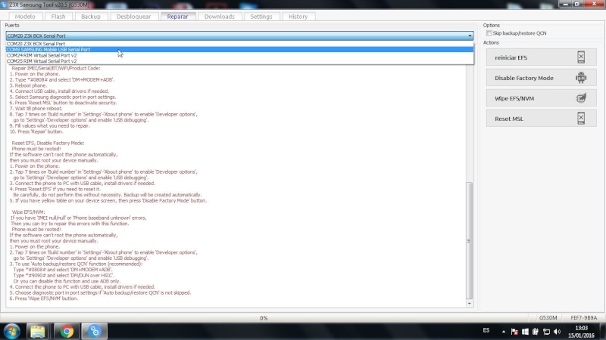Open the volume speaker tray icon
The height and width of the screenshot is (340, 606).
coord(558,332)
